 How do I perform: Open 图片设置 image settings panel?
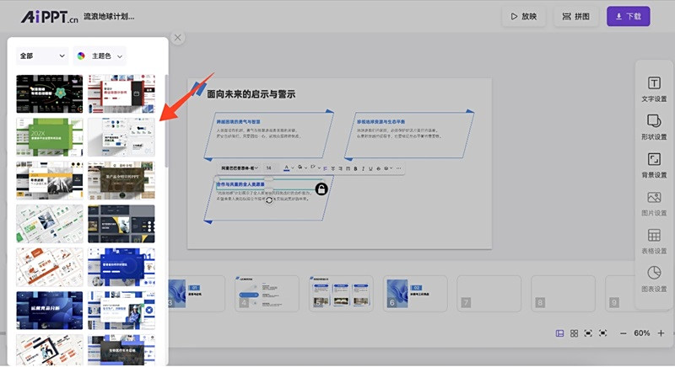pos(654,203)
